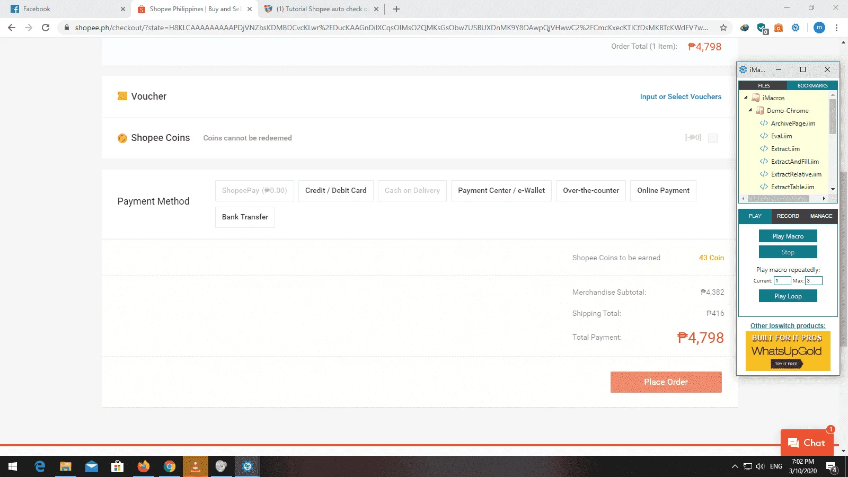Open the Shopee Chat button
The image size is (848, 477).
pyautogui.click(x=807, y=443)
